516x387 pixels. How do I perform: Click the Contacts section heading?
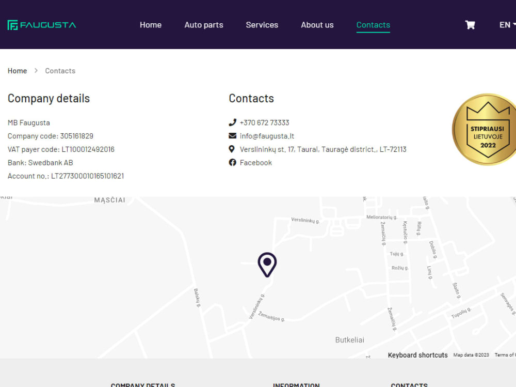[251, 98]
